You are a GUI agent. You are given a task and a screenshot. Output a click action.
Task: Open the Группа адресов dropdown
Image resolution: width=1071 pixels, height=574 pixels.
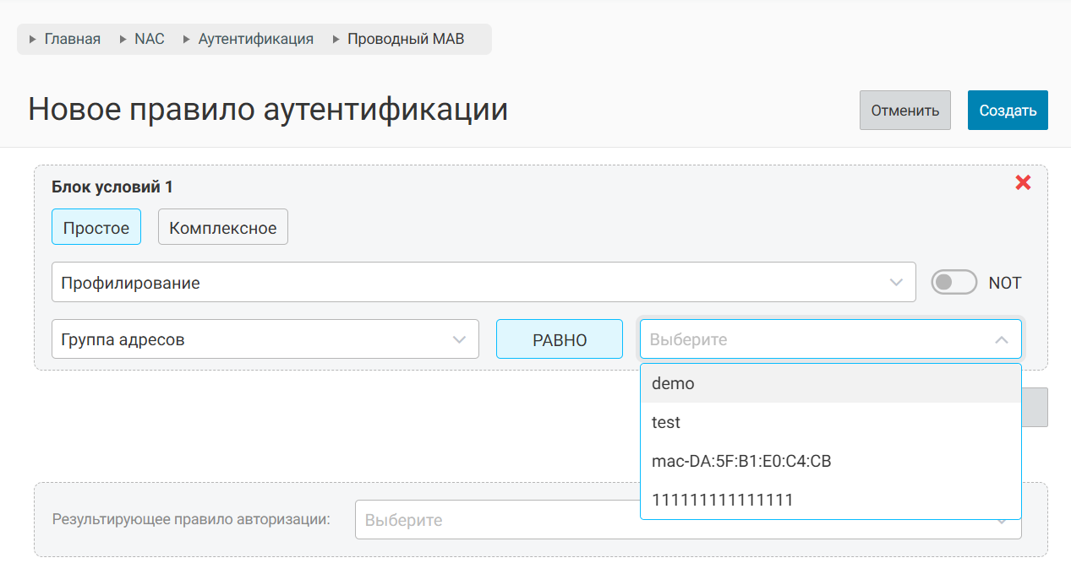[265, 339]
